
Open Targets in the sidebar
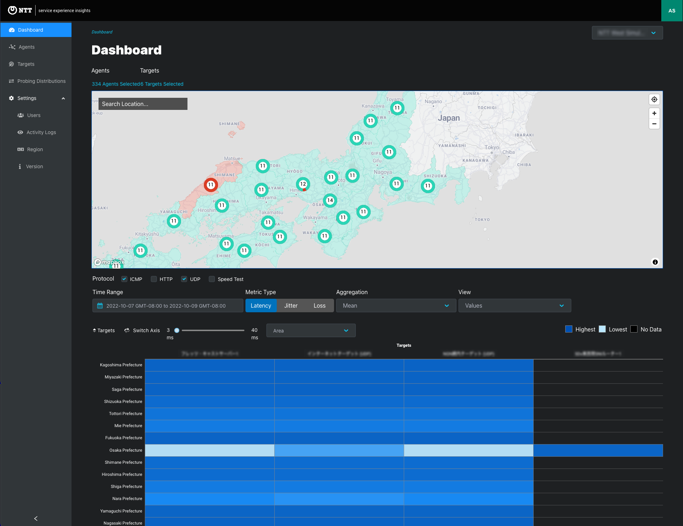(36, 64)
